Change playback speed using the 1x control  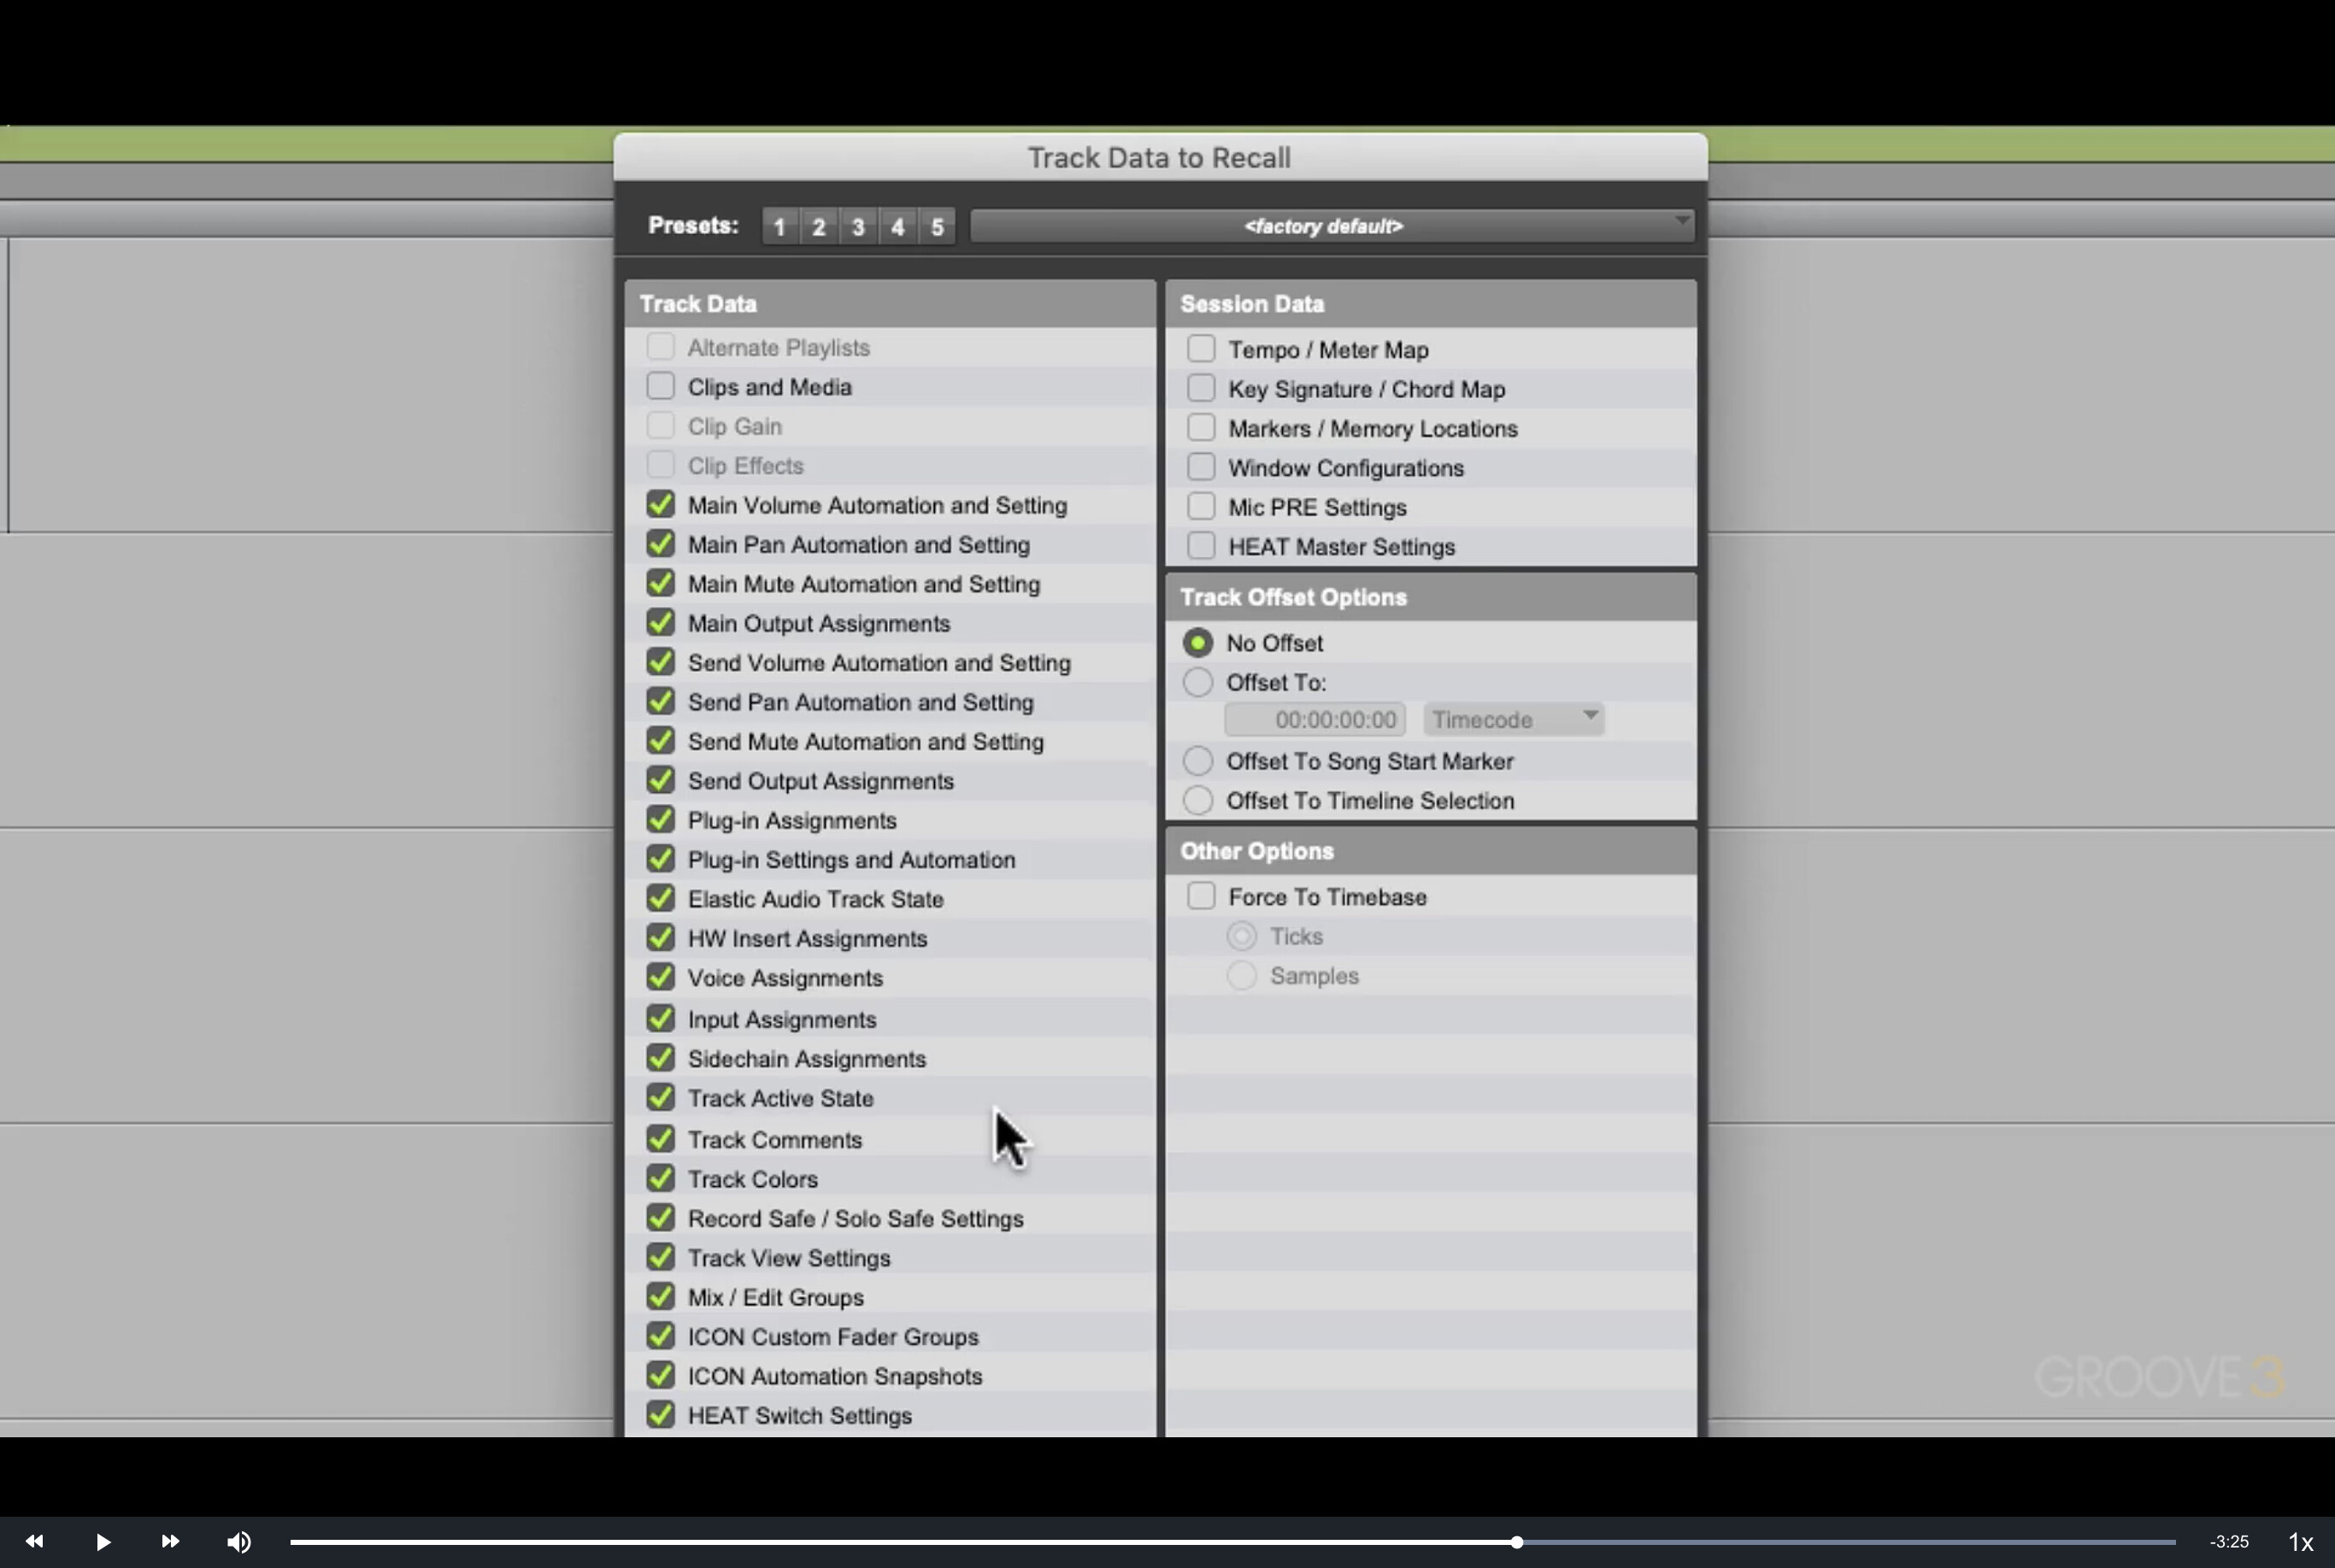tap(2300, 1542)
